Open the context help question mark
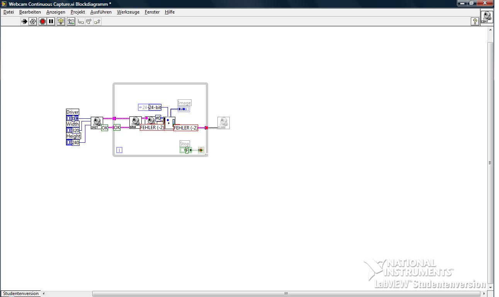The width and height of the screenshot is (499, 297). pyautogui.click(x=475, y=22)
